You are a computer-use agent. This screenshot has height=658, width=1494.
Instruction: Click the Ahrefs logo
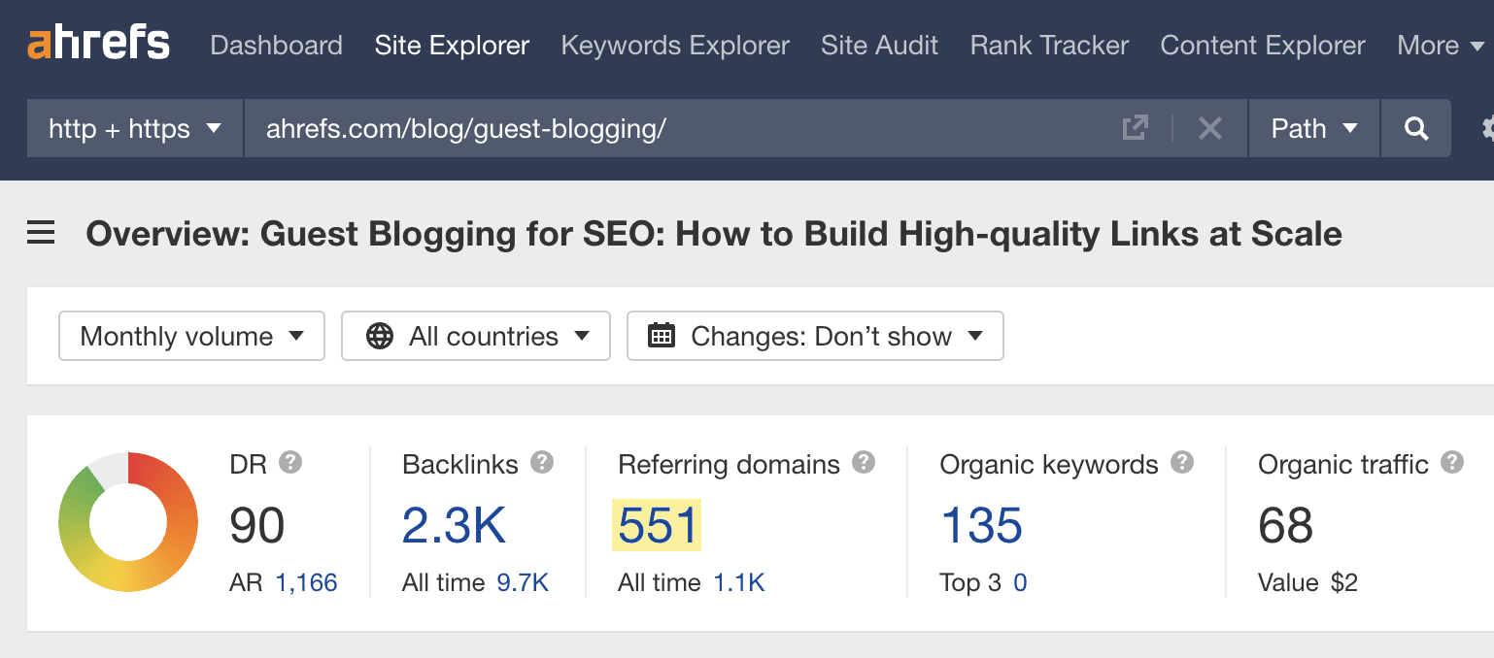[98, 44]
